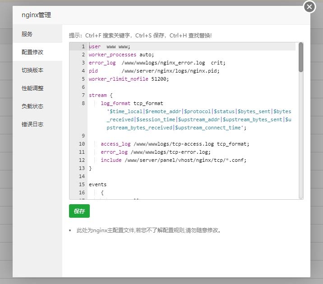The height and width of the screenshot is (284, 323).
Task: Show the 负载状态 tab
Action: (x=32, y=106)
